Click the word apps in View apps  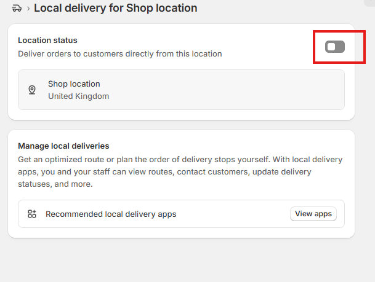point(323,214)
